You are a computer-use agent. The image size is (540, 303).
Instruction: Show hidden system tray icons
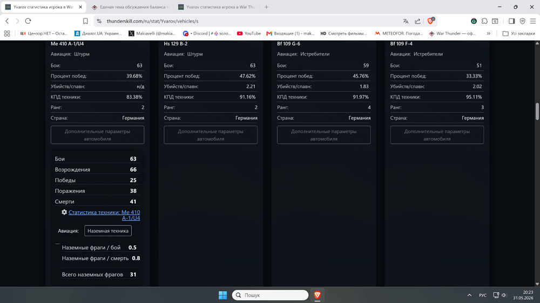click(x=469, y=295)
